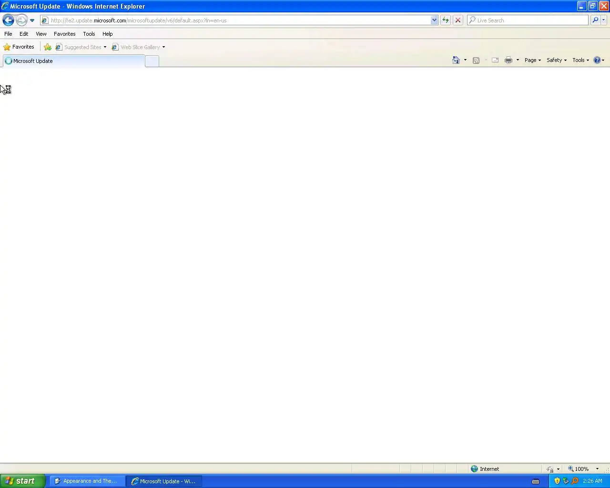This screenshot has height=488, width=610.
Task: Open the Safety command menu
Action: 557,60
